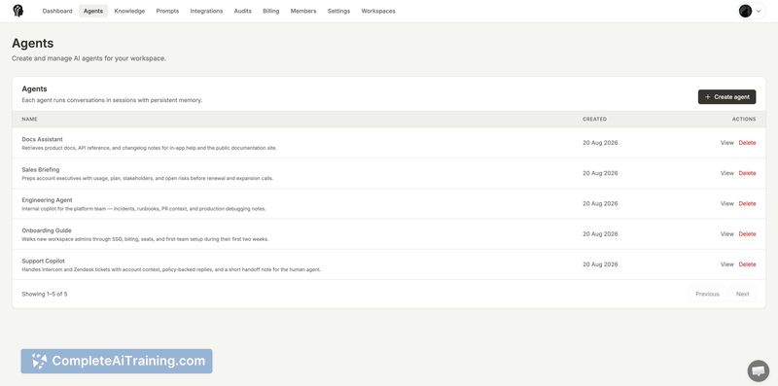Screen dimensions: 778x386
Task: Click the CREATED column header
Action: pyautogui.click(x=594, y=119)
